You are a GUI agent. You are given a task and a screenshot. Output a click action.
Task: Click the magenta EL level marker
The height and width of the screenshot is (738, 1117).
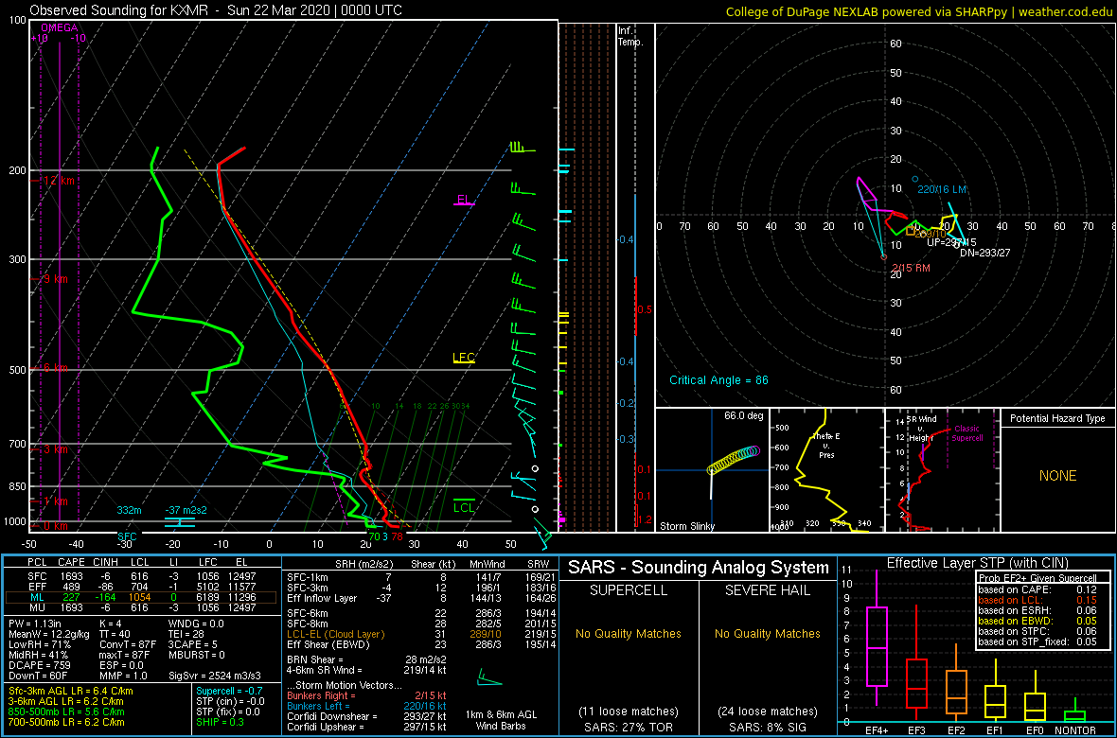pyautogui.click(x=465, y=200)
